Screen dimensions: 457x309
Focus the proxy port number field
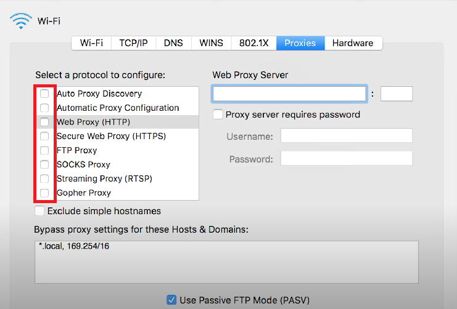tap(397, 94)
